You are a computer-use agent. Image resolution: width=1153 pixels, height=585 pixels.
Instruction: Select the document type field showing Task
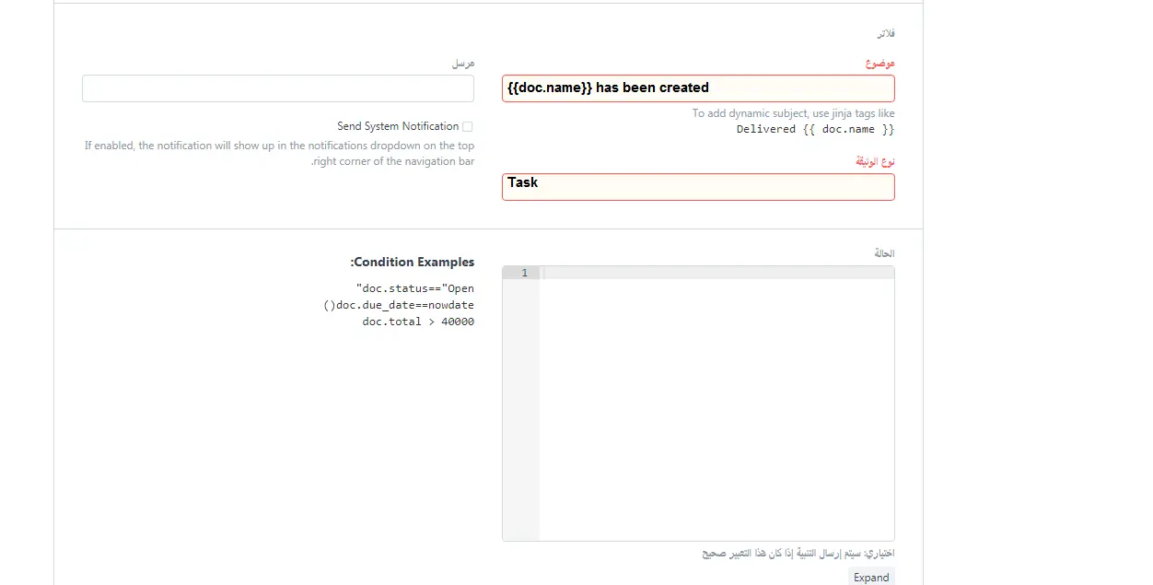[x=698, y=187]
